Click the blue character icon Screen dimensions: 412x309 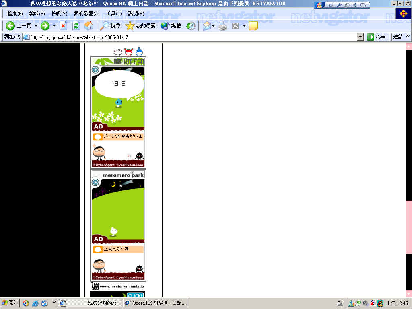click(x=139, y=52)
